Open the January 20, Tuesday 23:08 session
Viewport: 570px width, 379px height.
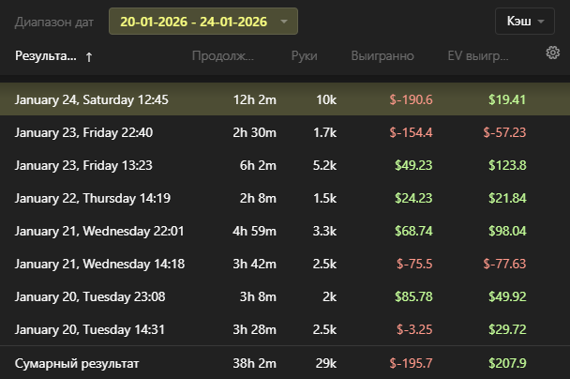(x=89, y=296)
